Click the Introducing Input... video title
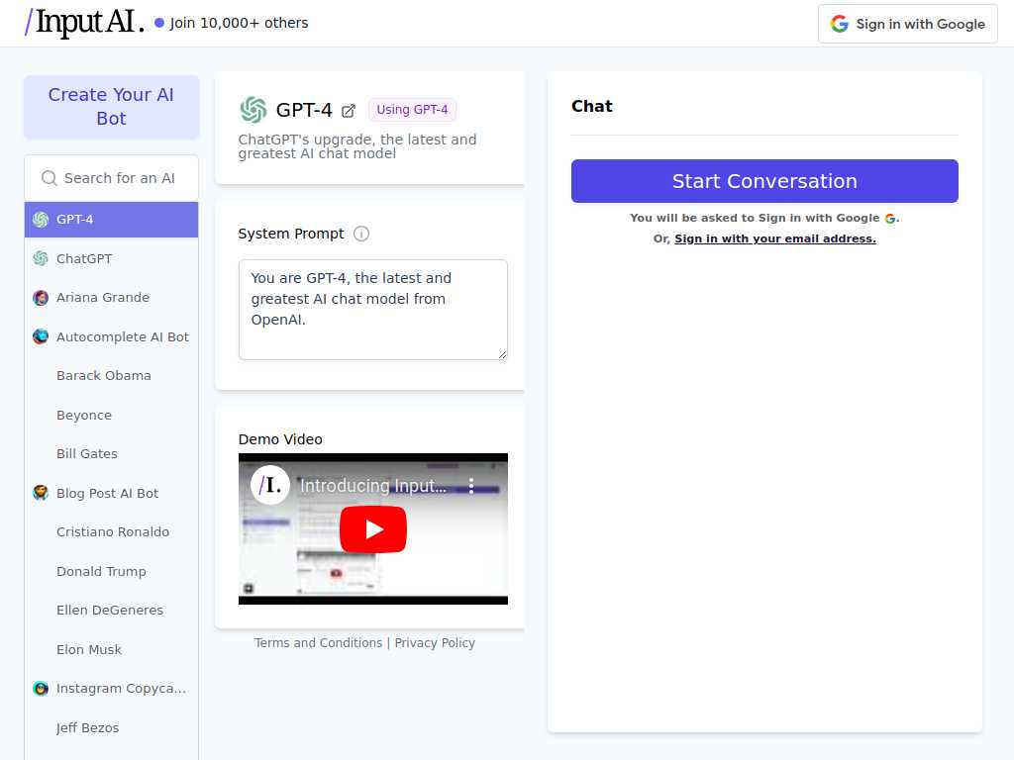The height and width of the screenshot is (760, 1014). tap(373, 485)
